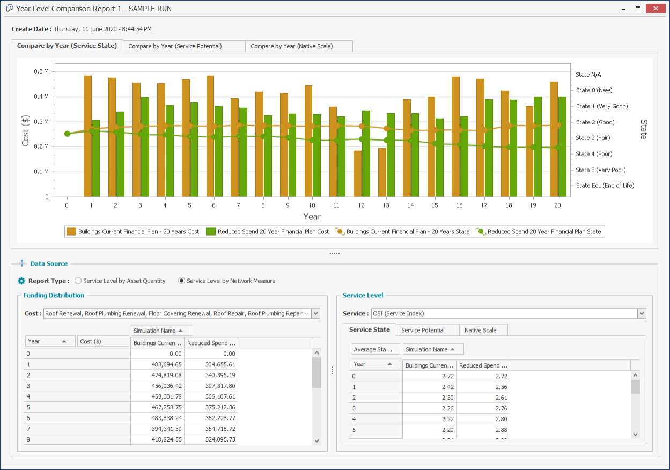Click sort arrow on Funding Distribution Year column
The width and height of the screenshot is (670, 470).
[x=64, y=341]
